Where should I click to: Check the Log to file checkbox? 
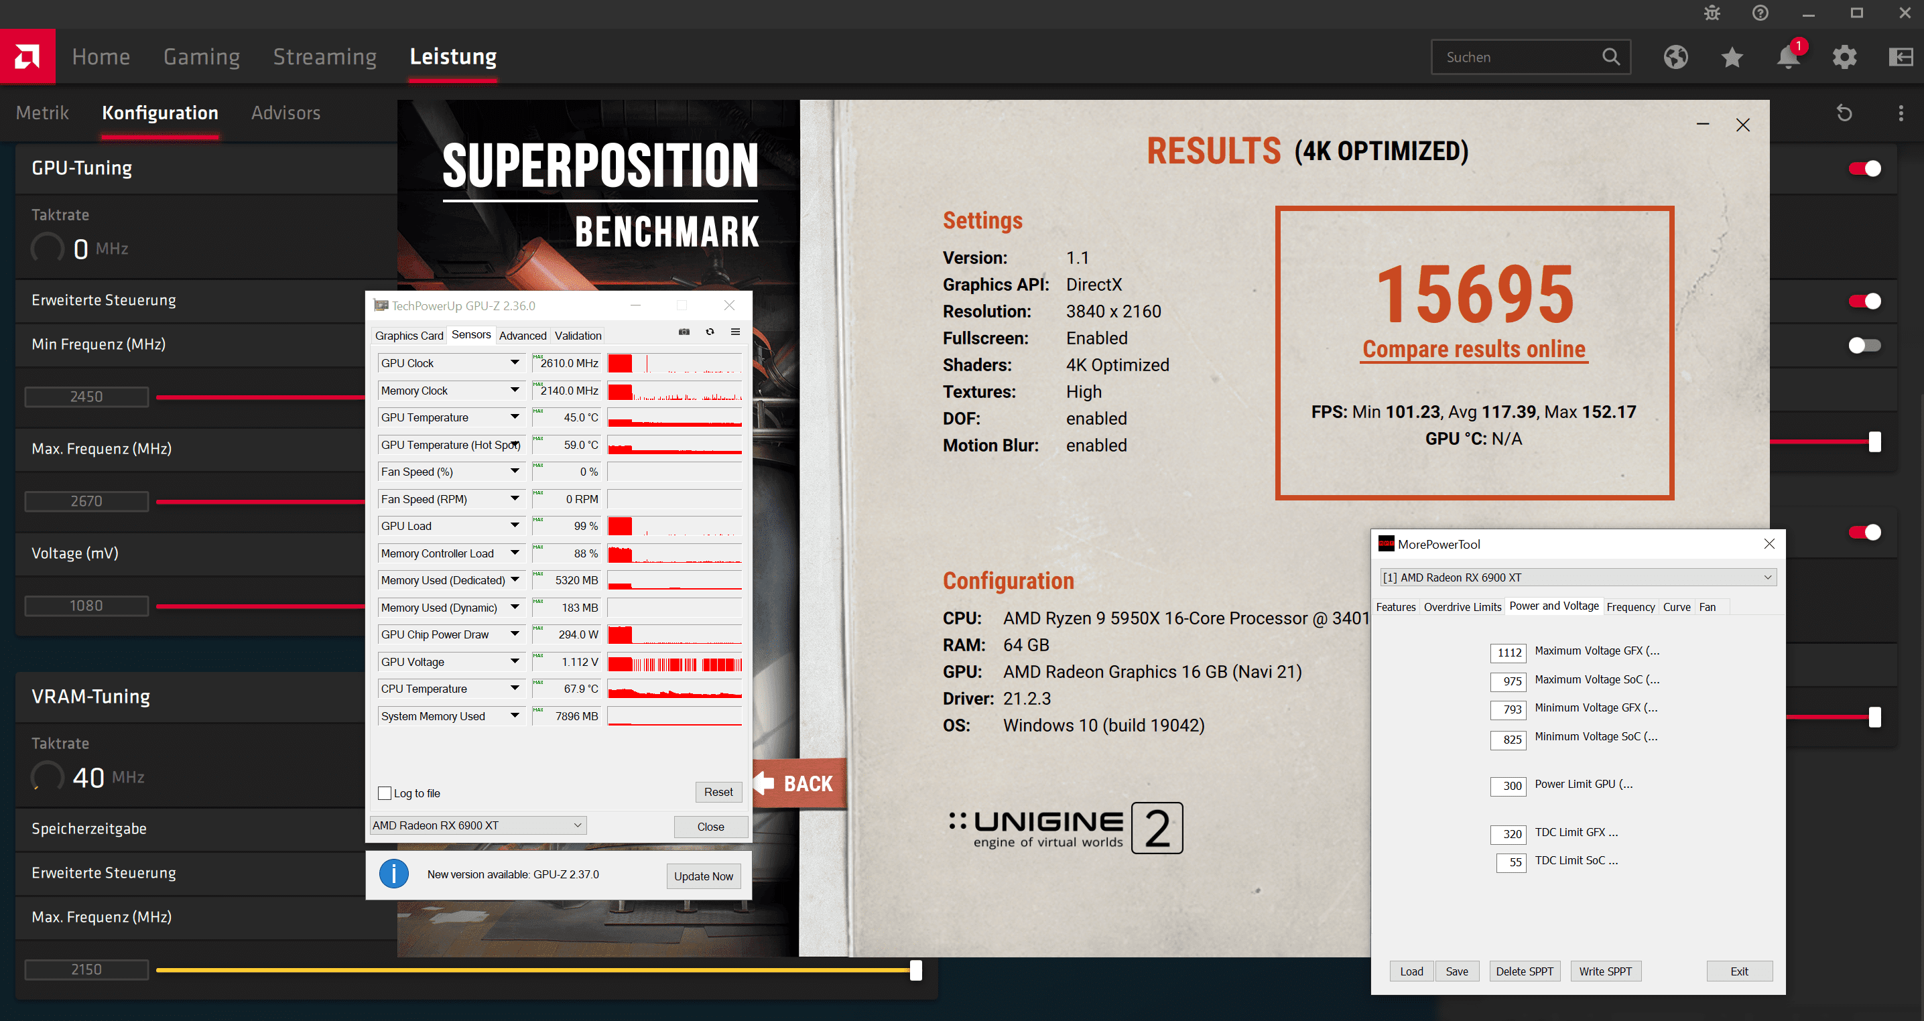tap(385, 793)
